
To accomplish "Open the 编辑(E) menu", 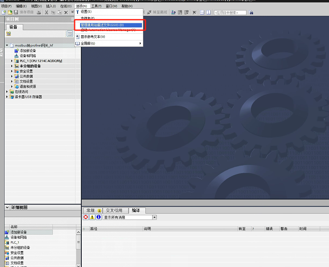I will tap(21, 6).
